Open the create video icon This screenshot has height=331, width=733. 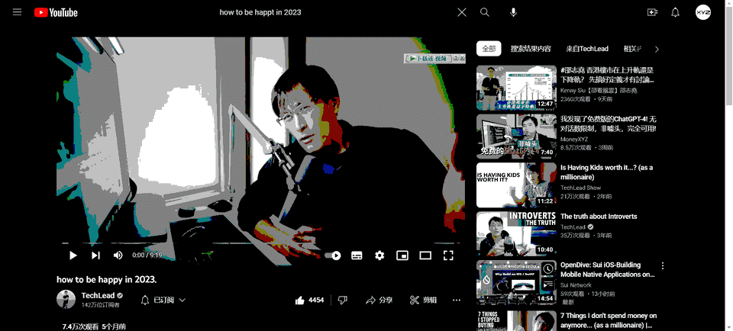pyautogui.click(x=652, y=12)
